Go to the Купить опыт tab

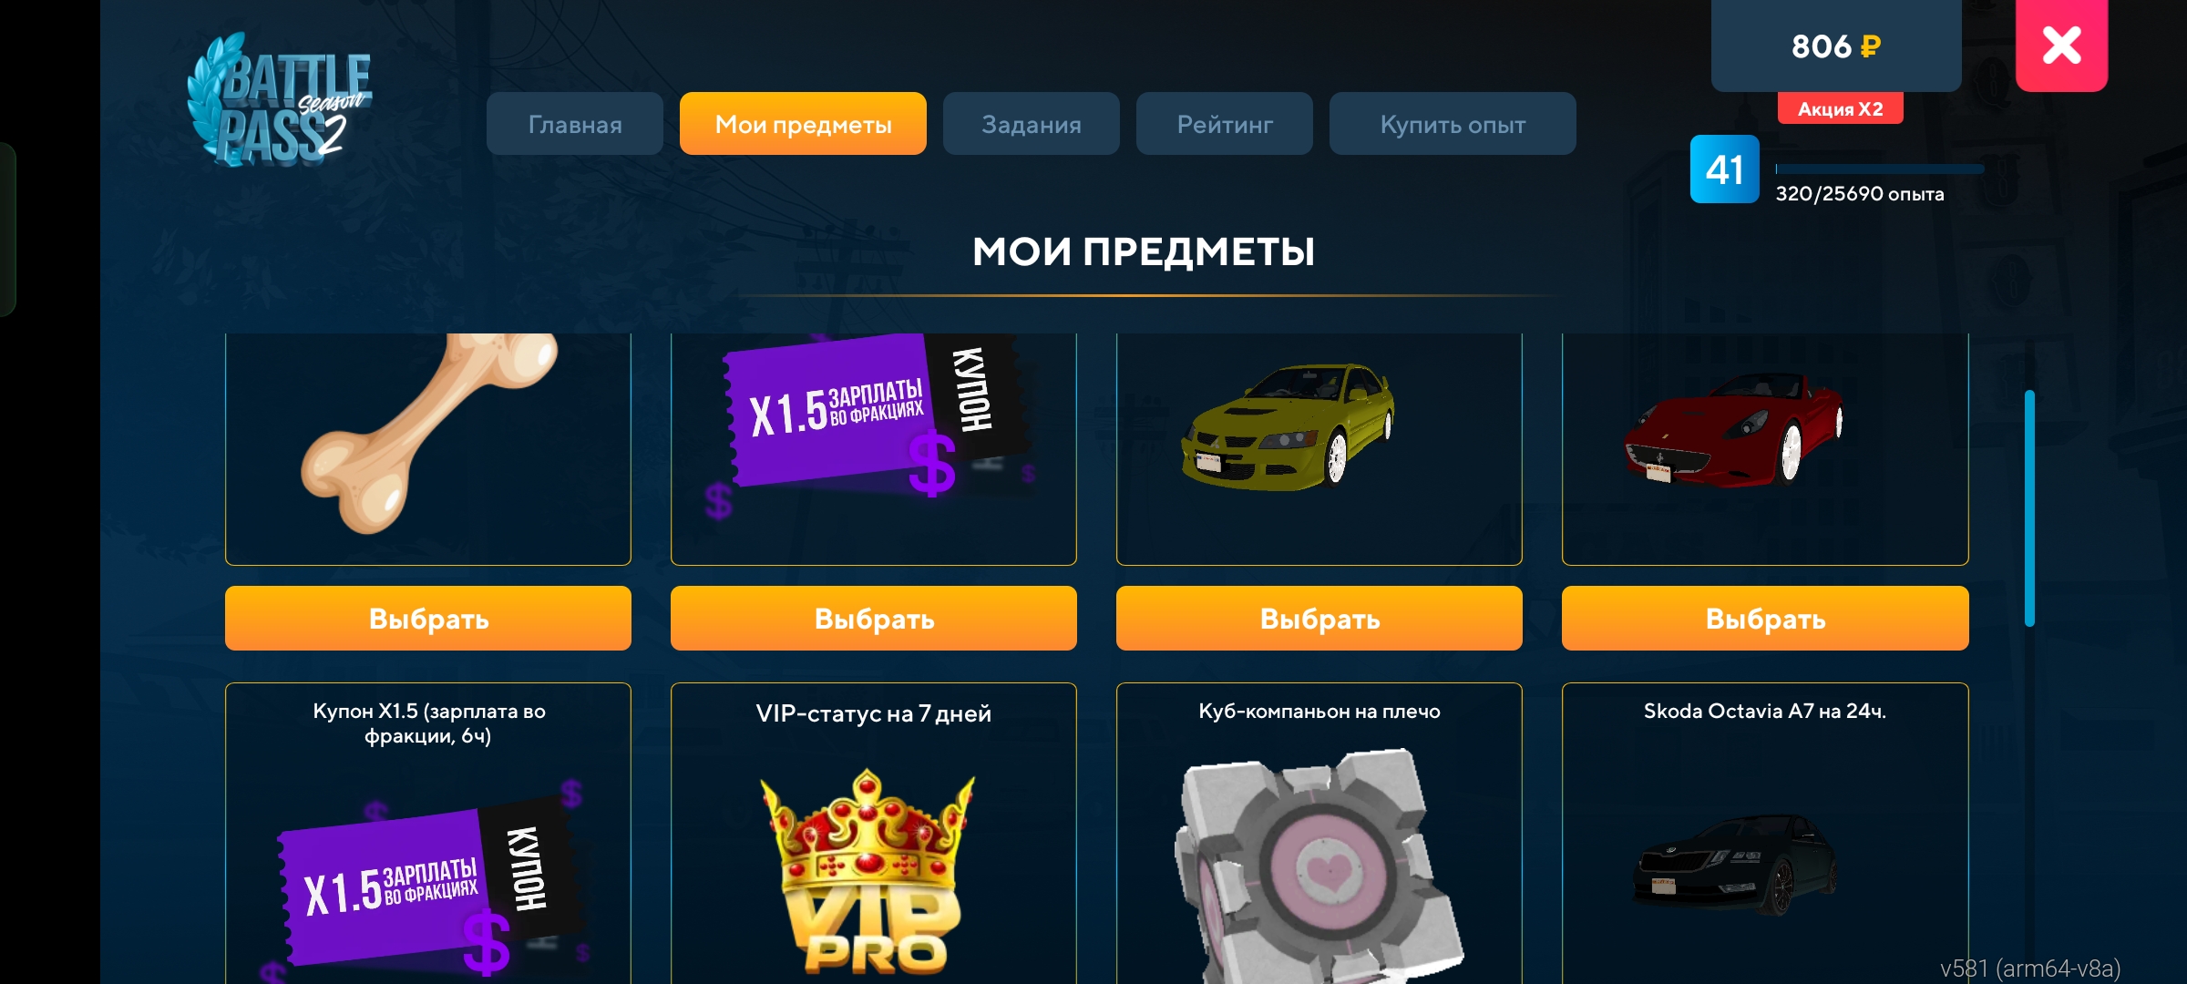pyautogui.click(x=1453, y=124)
